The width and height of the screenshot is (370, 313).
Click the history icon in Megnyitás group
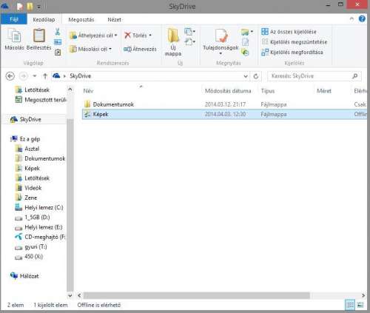pyautogui.click(x=245, y=53)
